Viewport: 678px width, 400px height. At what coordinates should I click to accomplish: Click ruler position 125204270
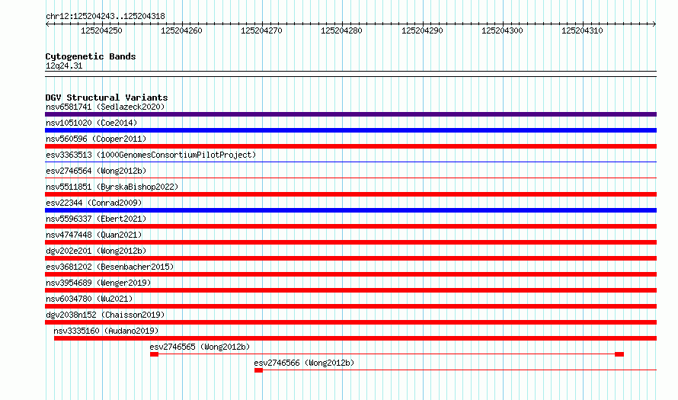pos(261,30)
